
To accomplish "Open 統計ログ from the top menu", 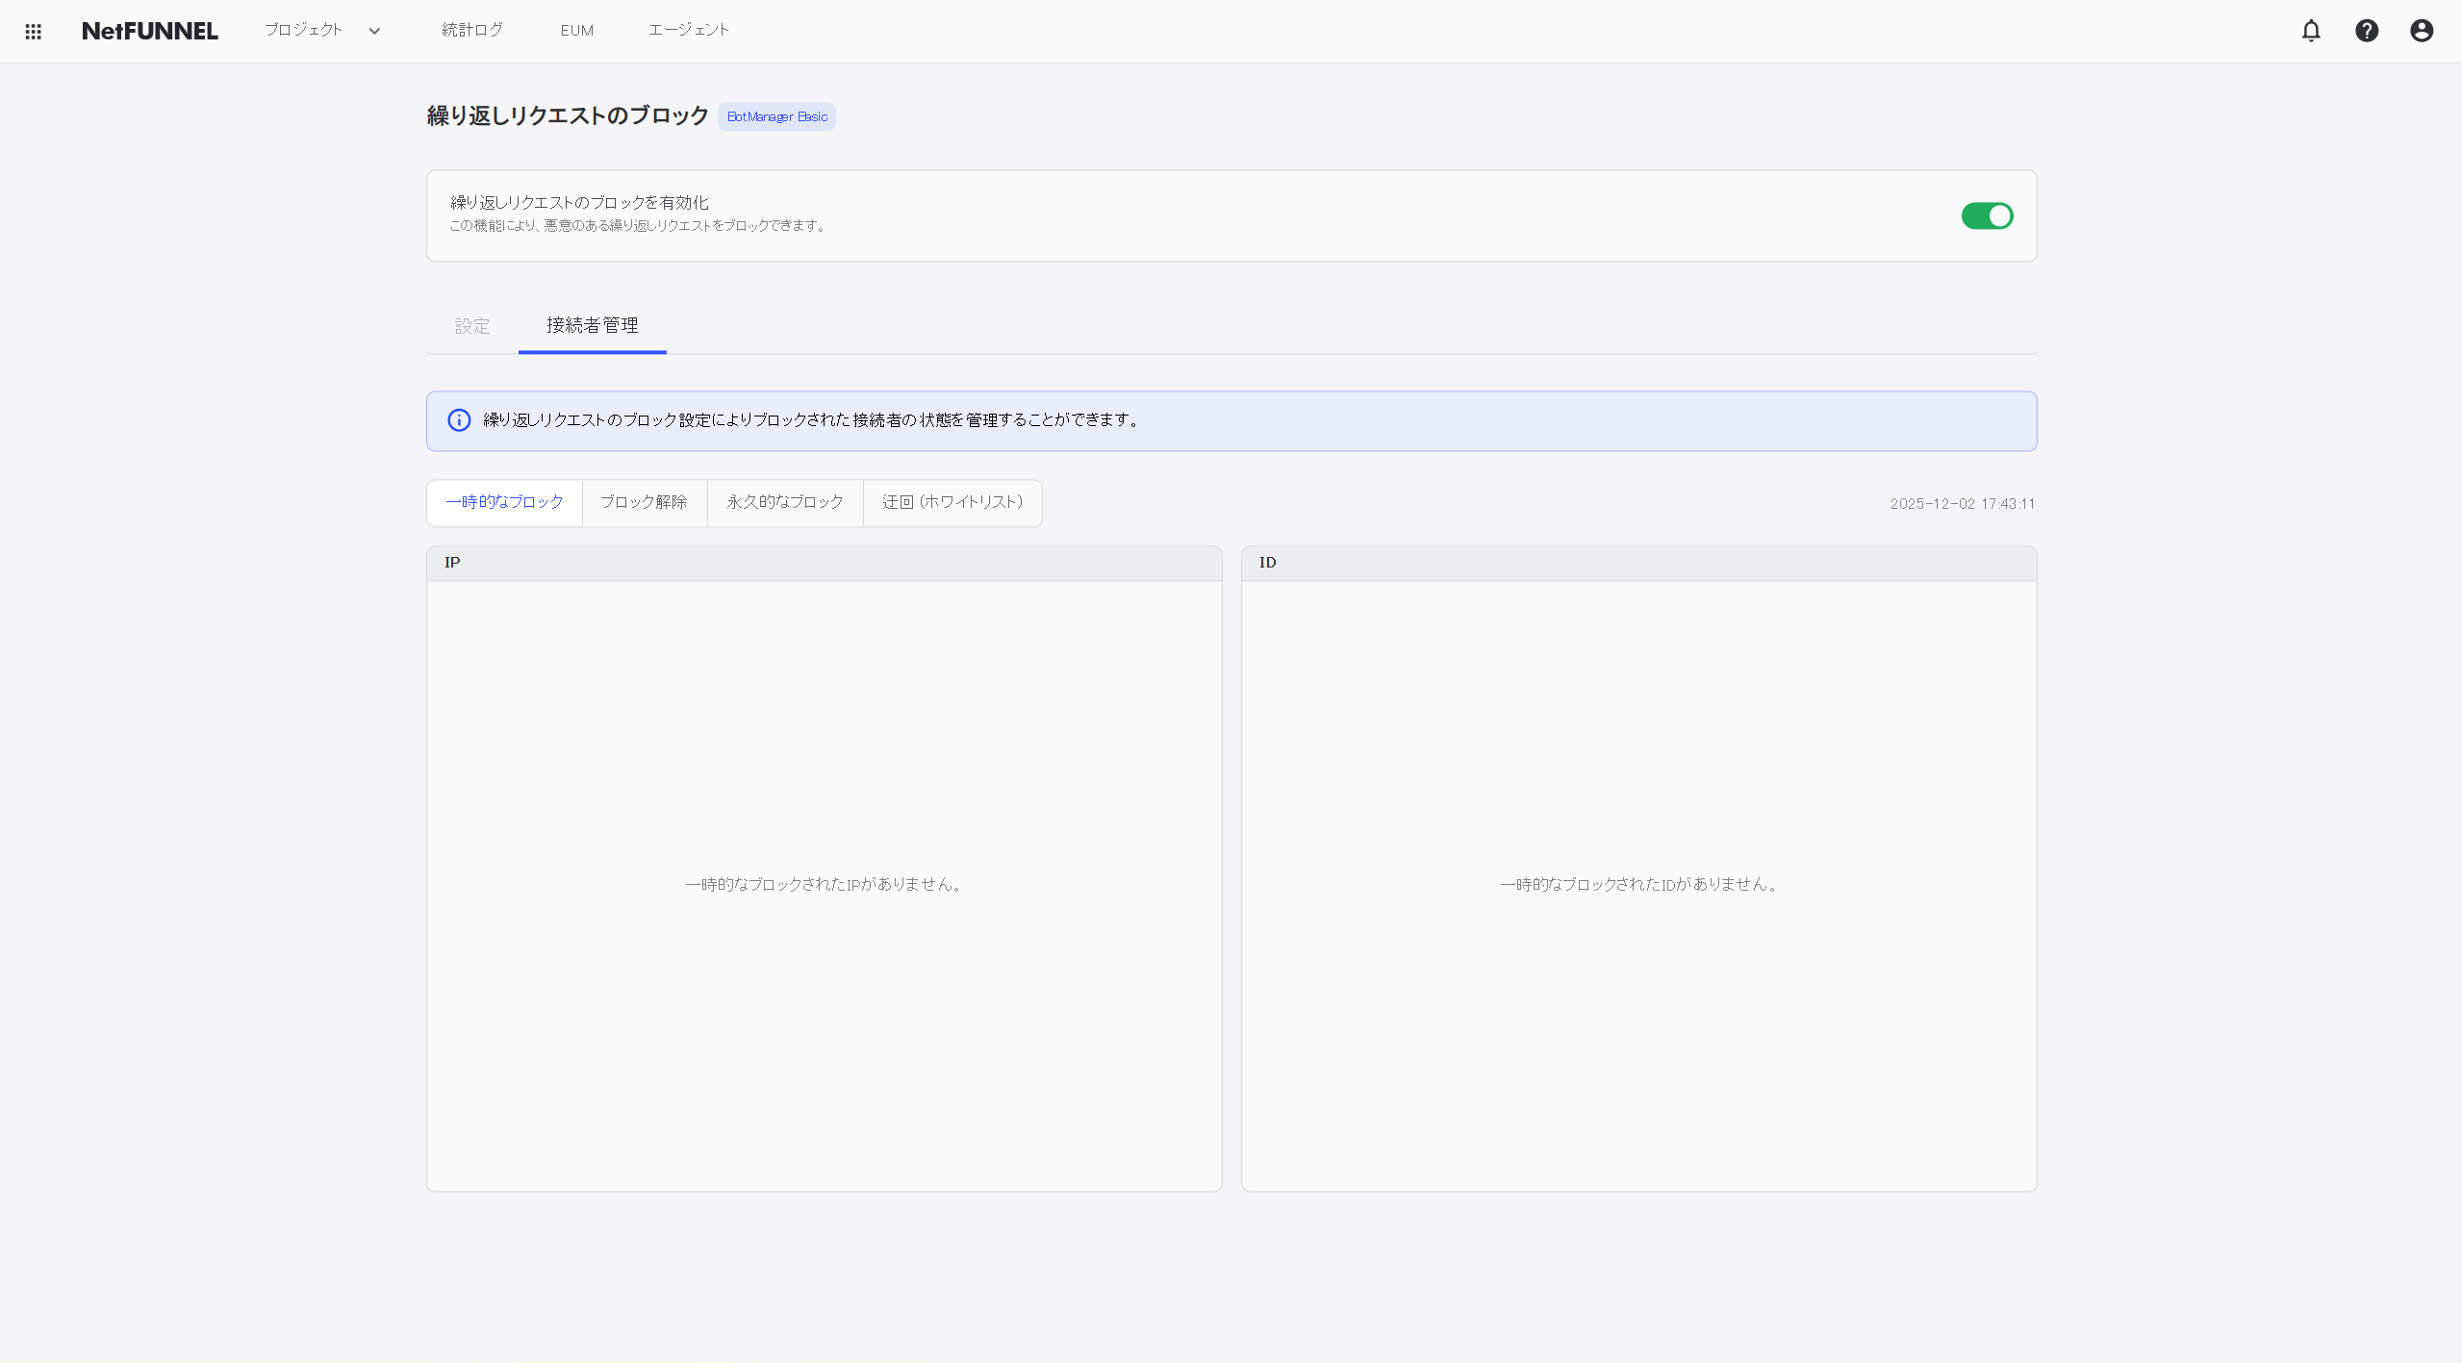I will click(470, 30).
